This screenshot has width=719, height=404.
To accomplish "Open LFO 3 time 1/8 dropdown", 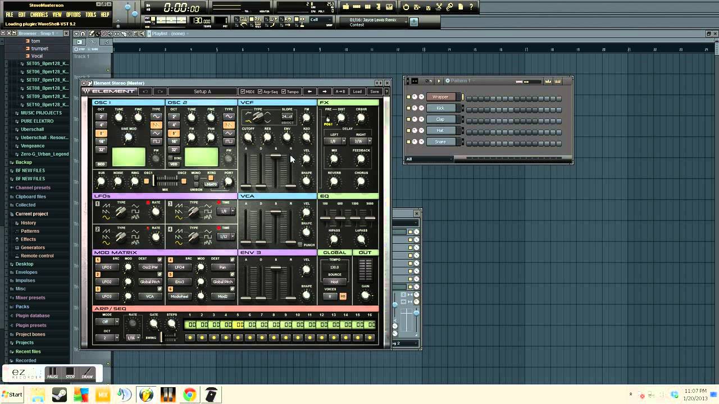I will 226,212.
